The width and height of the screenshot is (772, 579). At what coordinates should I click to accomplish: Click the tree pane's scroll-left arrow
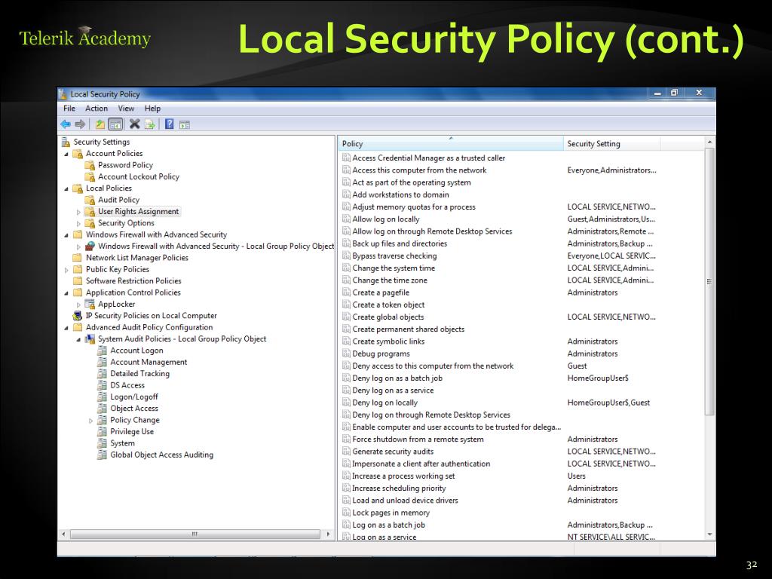pyautogui.click(x=63, y=534)
